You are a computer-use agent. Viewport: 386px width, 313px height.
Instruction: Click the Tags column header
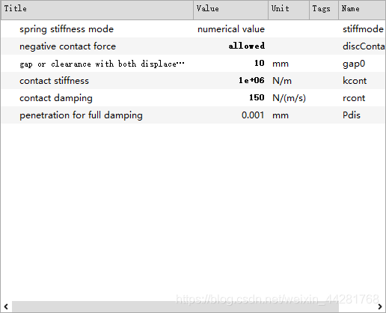click(324, 10)
